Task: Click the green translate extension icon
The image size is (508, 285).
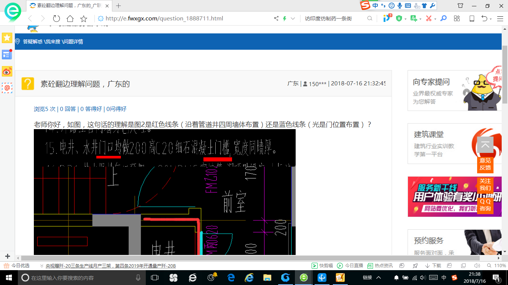Action: point(414,19)
